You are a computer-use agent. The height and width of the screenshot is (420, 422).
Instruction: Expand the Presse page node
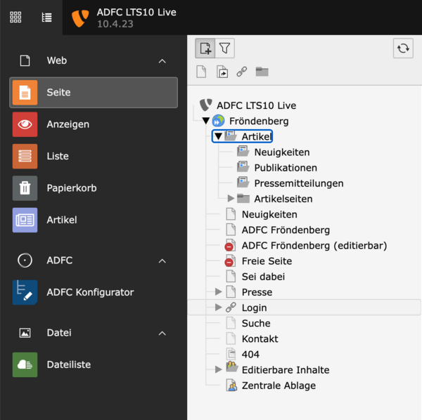(x=219, y=292)
